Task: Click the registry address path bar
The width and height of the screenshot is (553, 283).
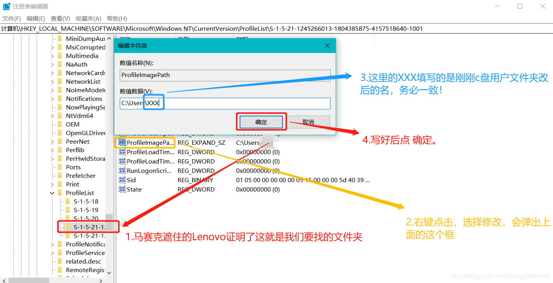Action: click(x=276, y=28)
